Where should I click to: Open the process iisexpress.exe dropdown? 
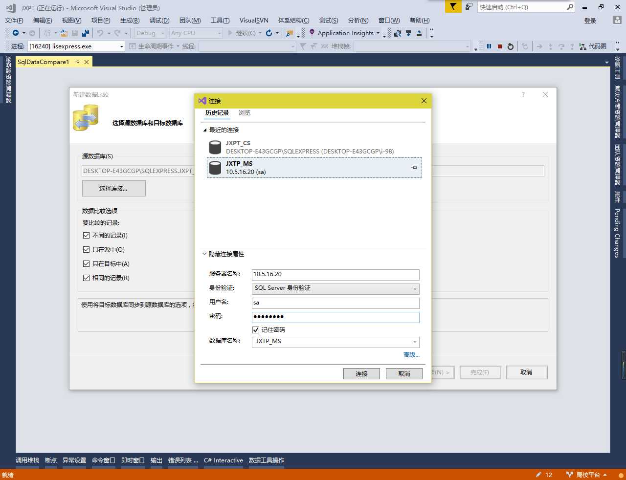coord(122,46)
